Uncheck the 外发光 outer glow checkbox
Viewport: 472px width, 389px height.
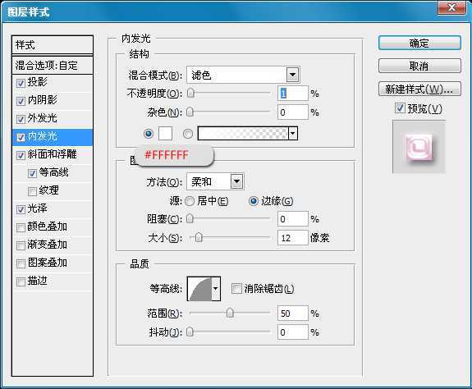pos(21,119)
